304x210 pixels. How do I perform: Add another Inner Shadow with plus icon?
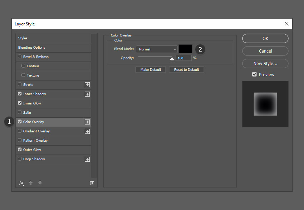[x=87, y=94]
